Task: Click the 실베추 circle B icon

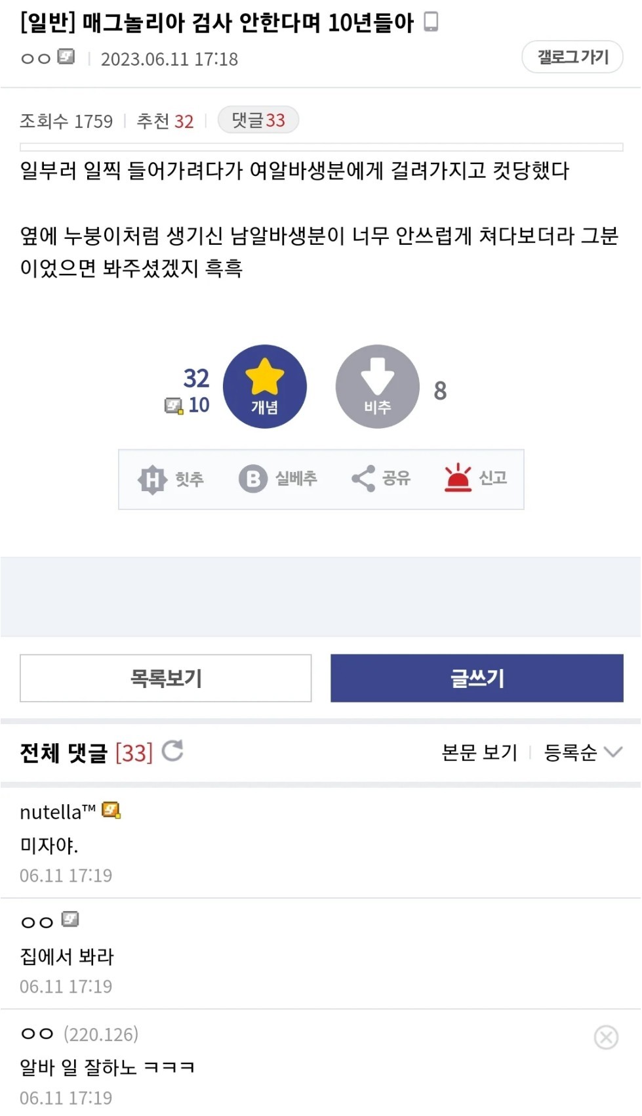Action: tap(252, 479)
